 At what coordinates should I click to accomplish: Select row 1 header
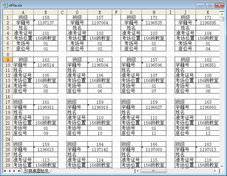(8, 17)
